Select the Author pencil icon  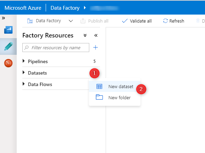(x=8, y=46)
